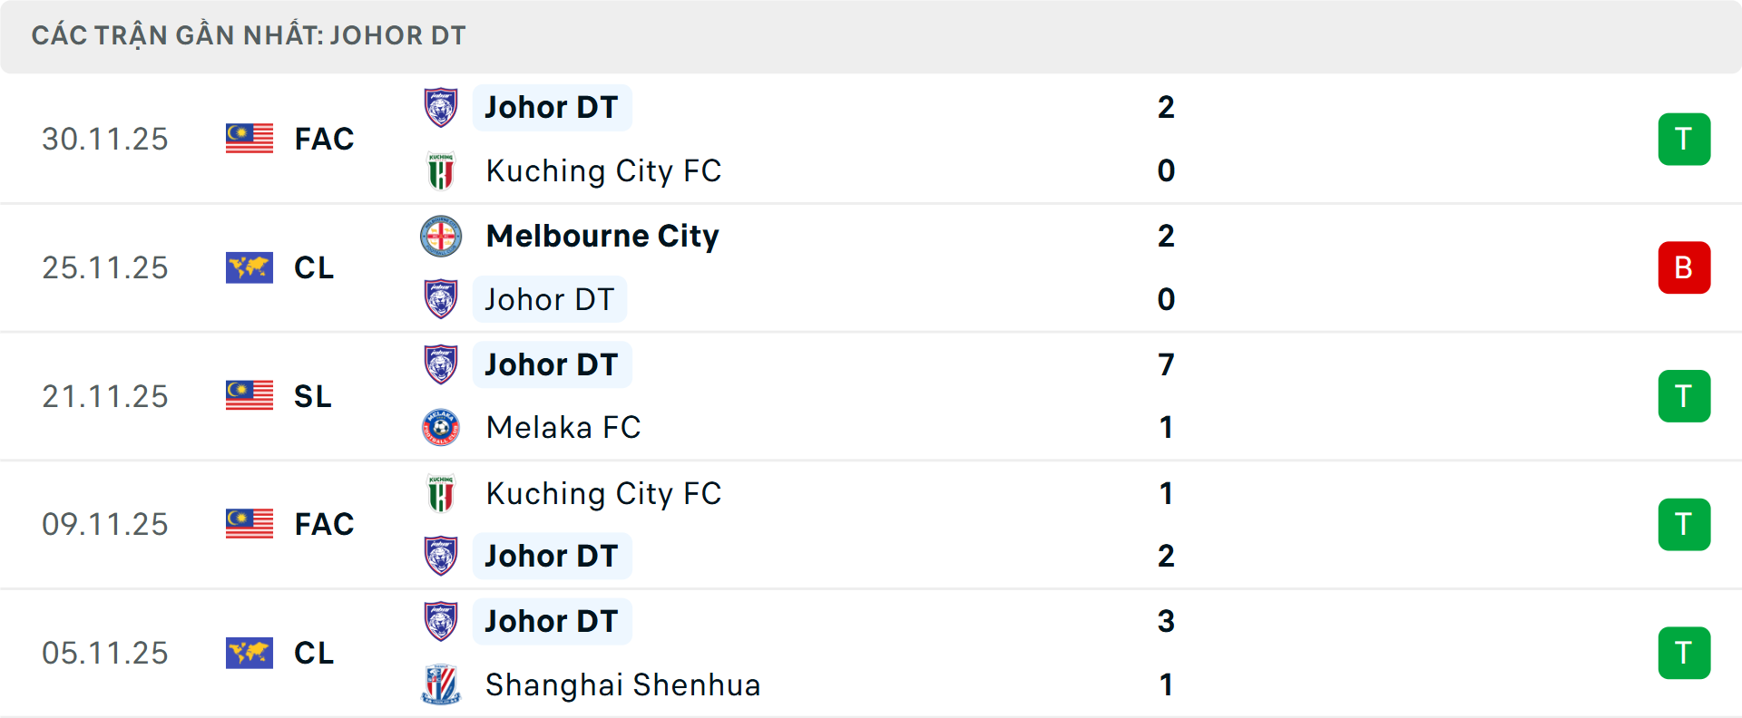Screen dimensions: 1742x718
Task: Select the Champions League globe icon
Action: click(x=249, y=267)
